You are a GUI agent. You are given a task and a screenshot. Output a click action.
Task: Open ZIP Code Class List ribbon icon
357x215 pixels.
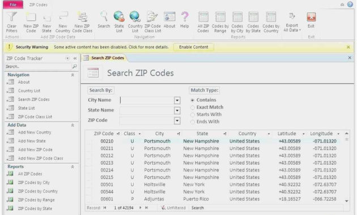click(152, 17)
